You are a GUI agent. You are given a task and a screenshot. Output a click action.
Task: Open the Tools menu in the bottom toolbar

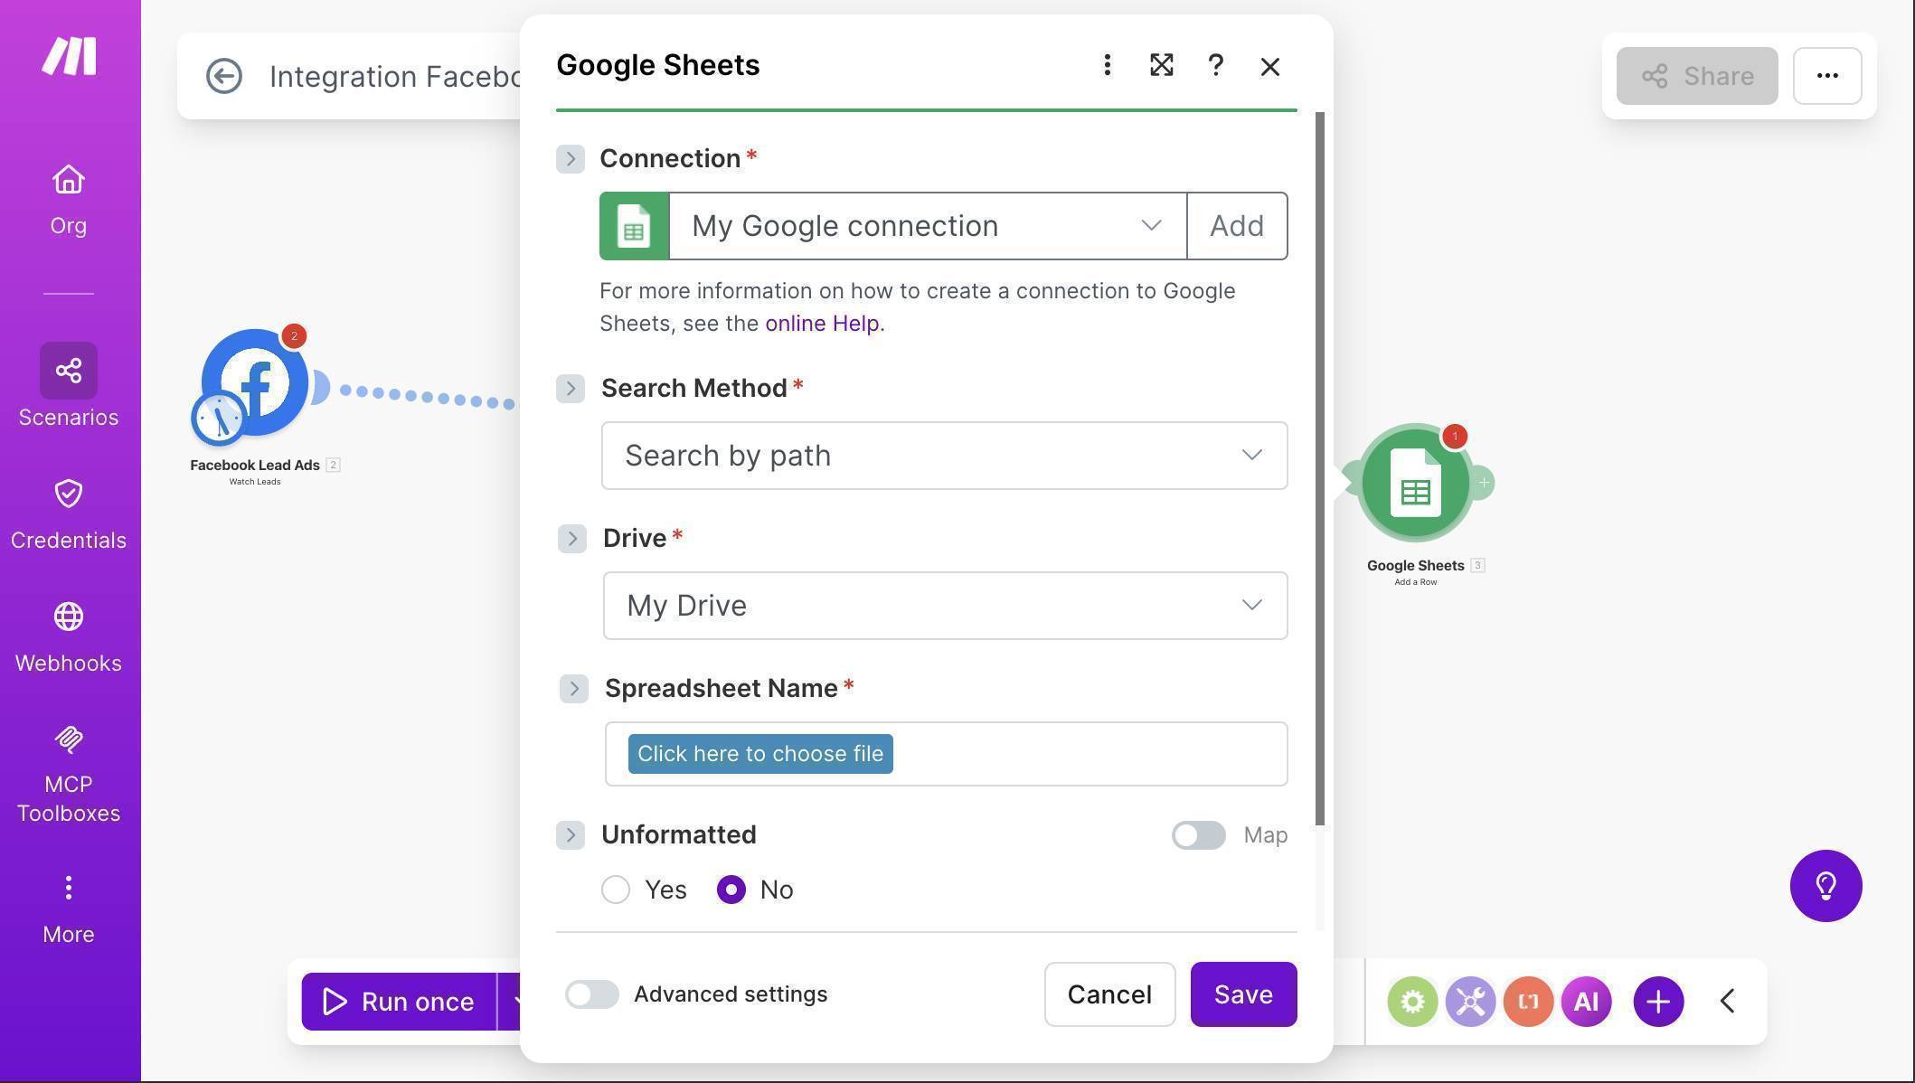point(1469,1001)
